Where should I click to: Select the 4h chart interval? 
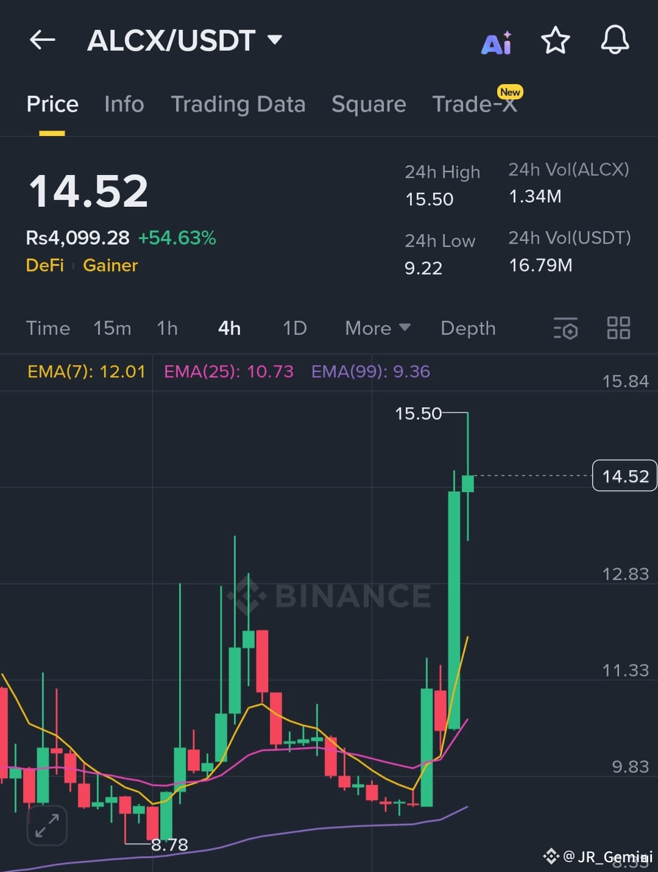pos(230,328)
